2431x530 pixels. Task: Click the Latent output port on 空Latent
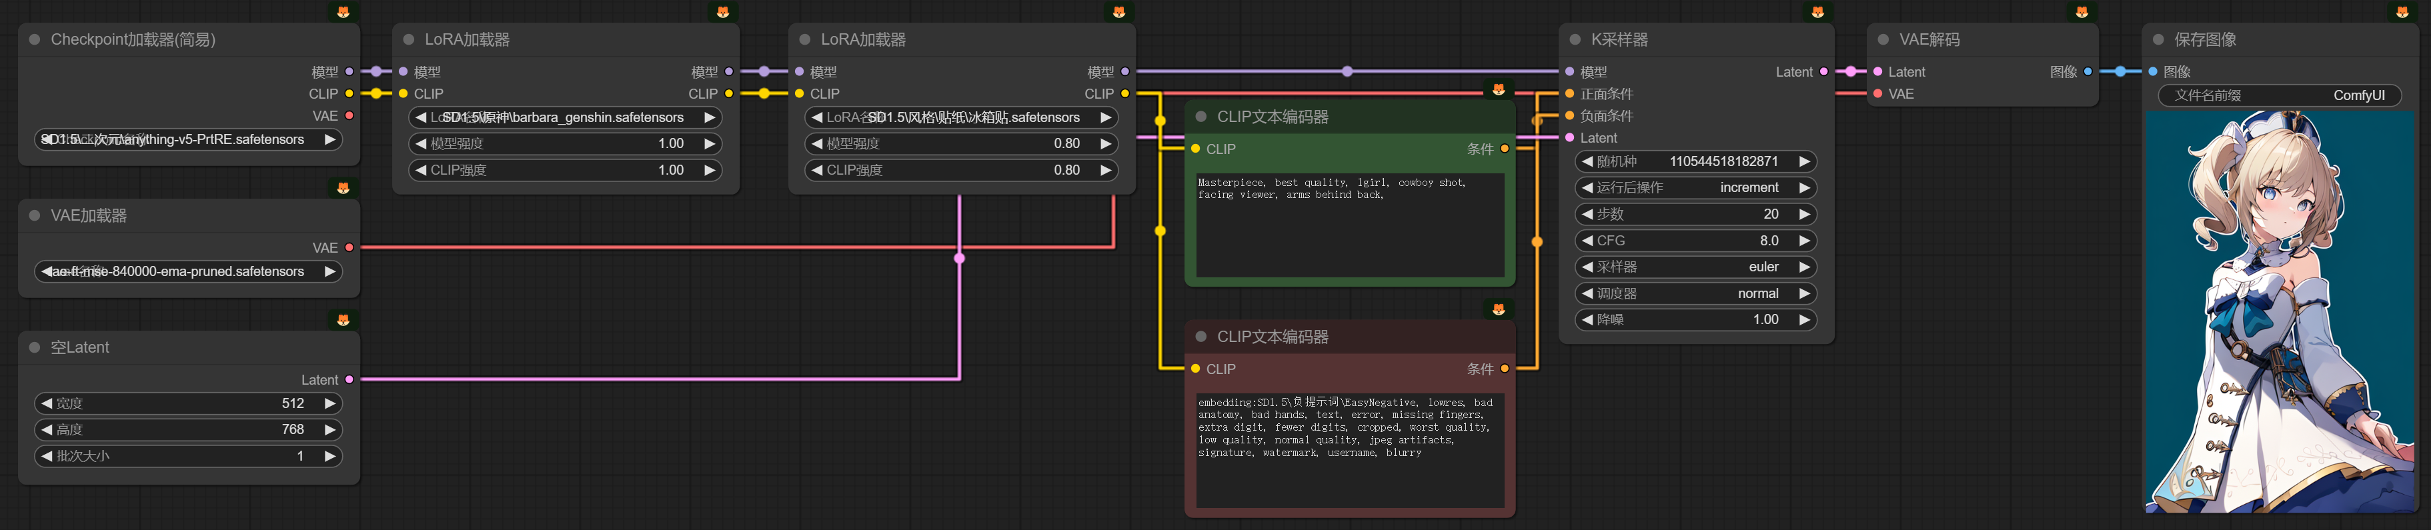pyautogui.click(x=349, y=379)
